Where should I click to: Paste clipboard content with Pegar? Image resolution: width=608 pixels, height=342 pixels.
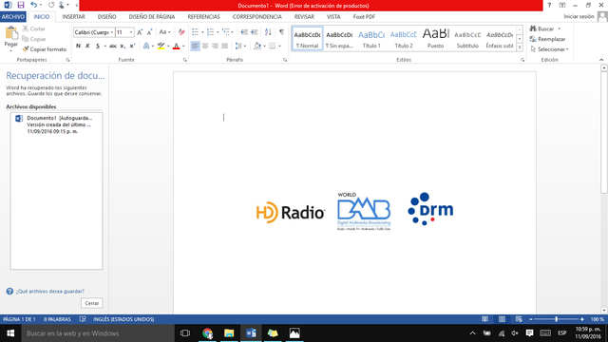pos(10,39)
